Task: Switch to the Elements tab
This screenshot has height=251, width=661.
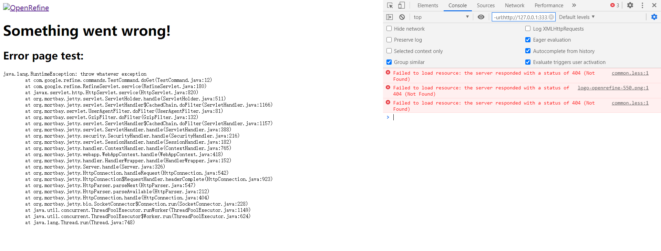Action: tap(428, 5)
